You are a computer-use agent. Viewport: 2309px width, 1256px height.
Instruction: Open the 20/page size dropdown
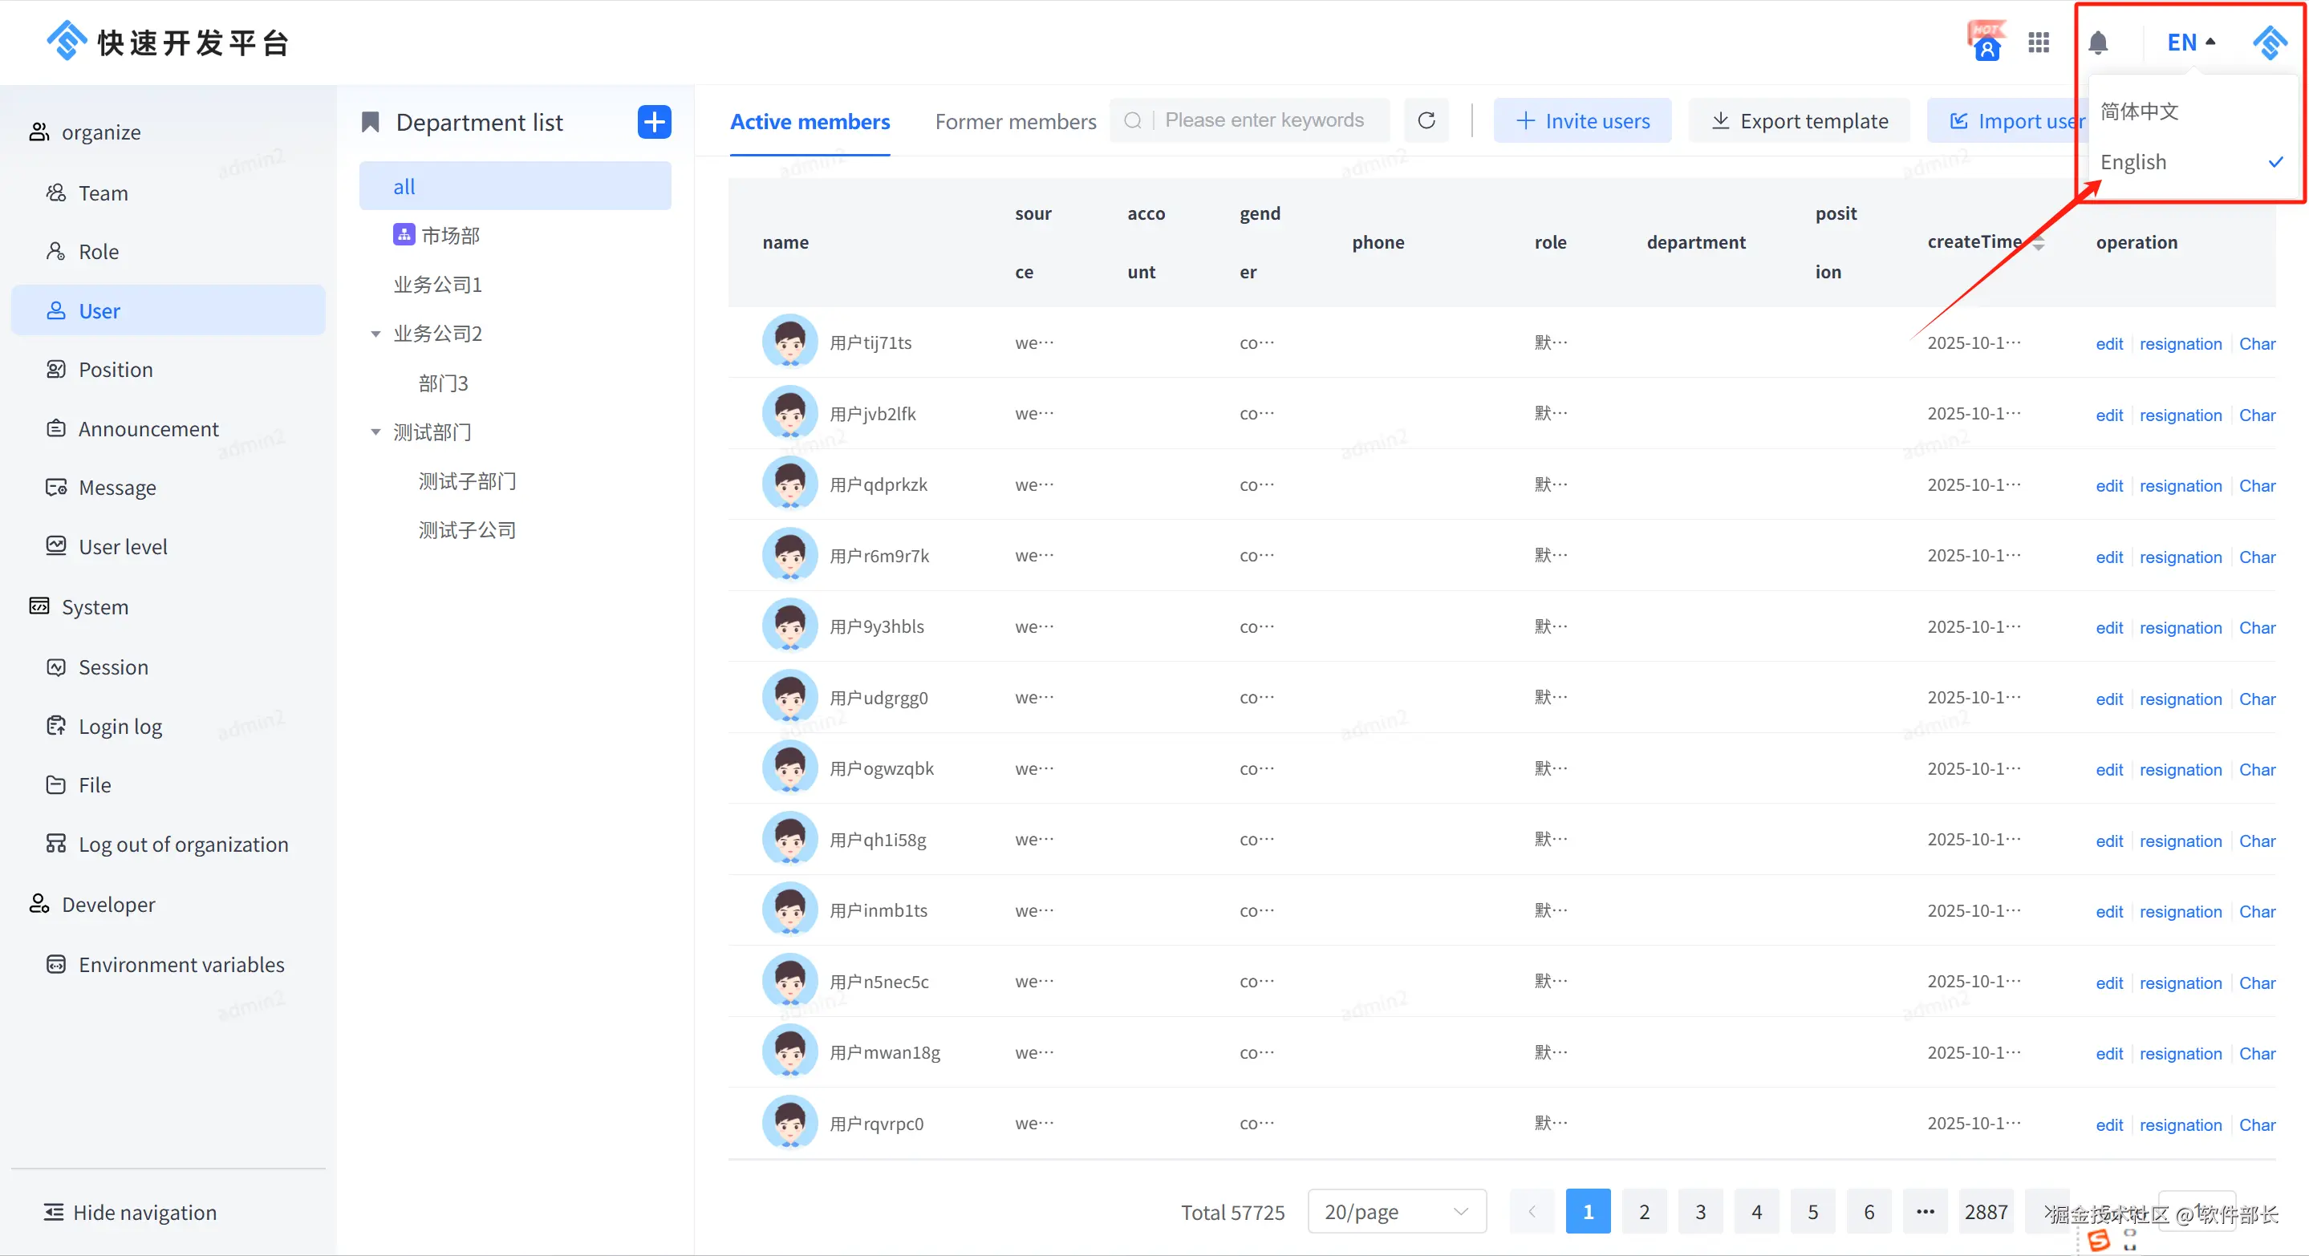(x=1396, y=1211)
